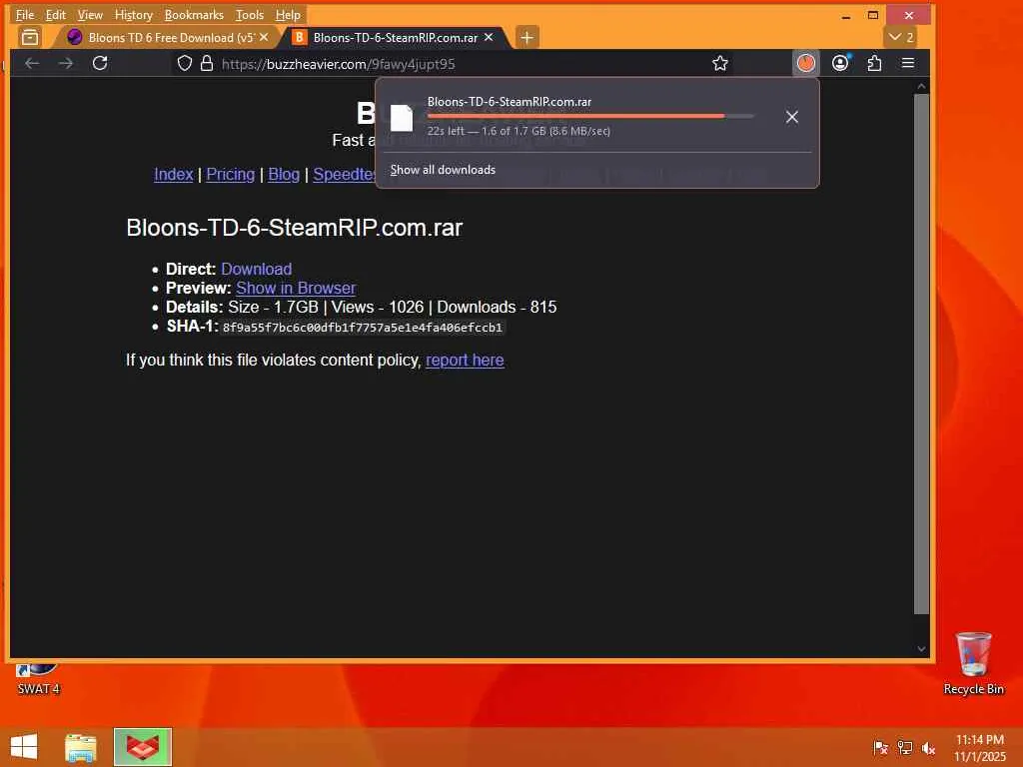Click the Direct Download link

[x=257, y=269]
